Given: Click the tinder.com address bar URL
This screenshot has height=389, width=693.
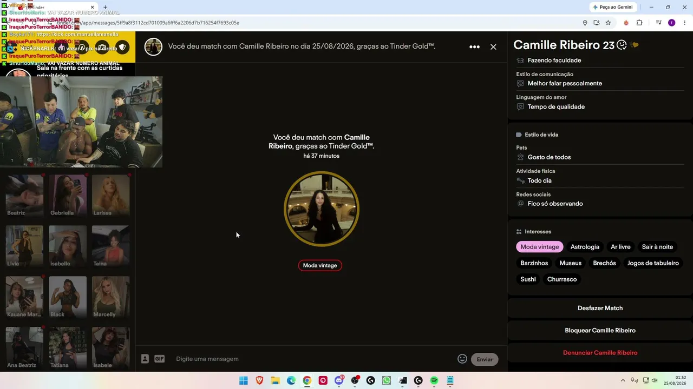Looking at the screenshot, I should click(x=148, y=23).
